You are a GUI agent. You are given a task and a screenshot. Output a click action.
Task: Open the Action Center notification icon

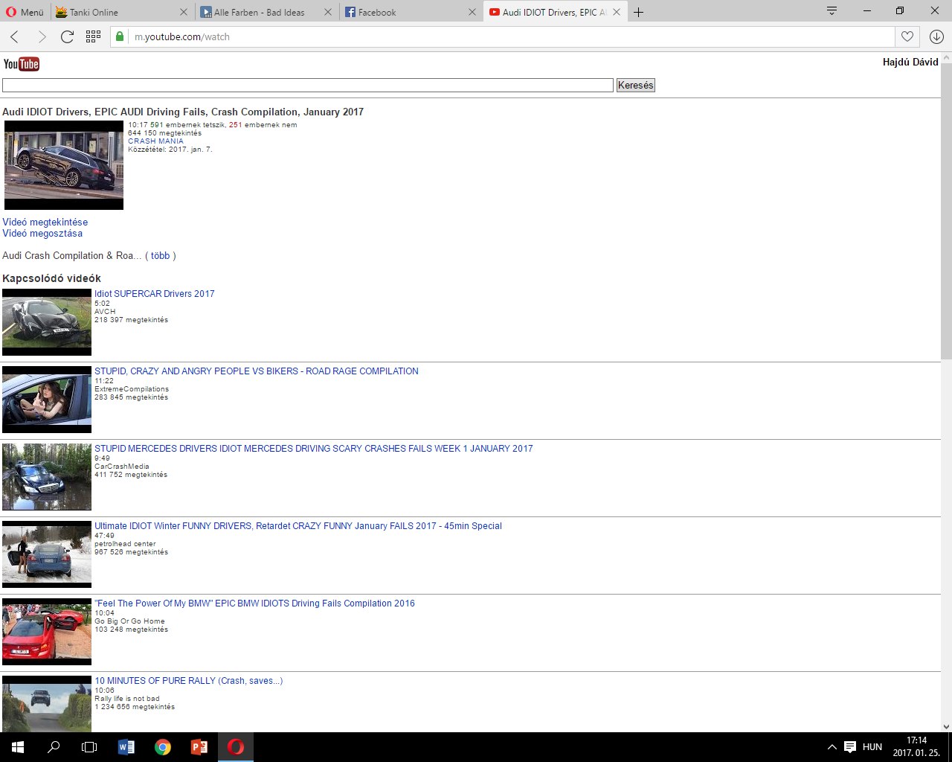click(x=850, y=747)
